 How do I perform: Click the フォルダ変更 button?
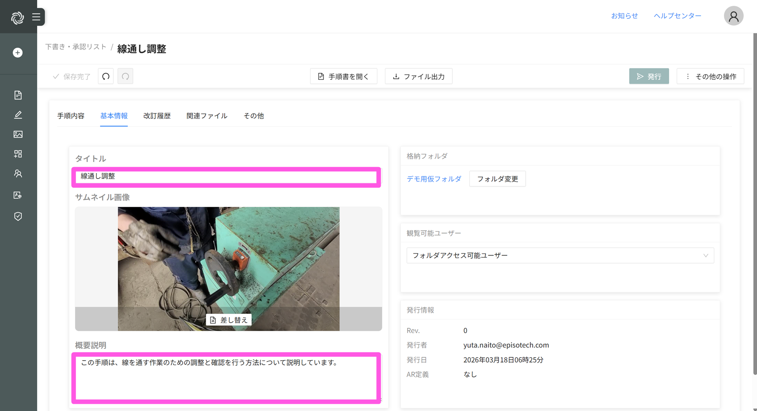click(497, 179)
